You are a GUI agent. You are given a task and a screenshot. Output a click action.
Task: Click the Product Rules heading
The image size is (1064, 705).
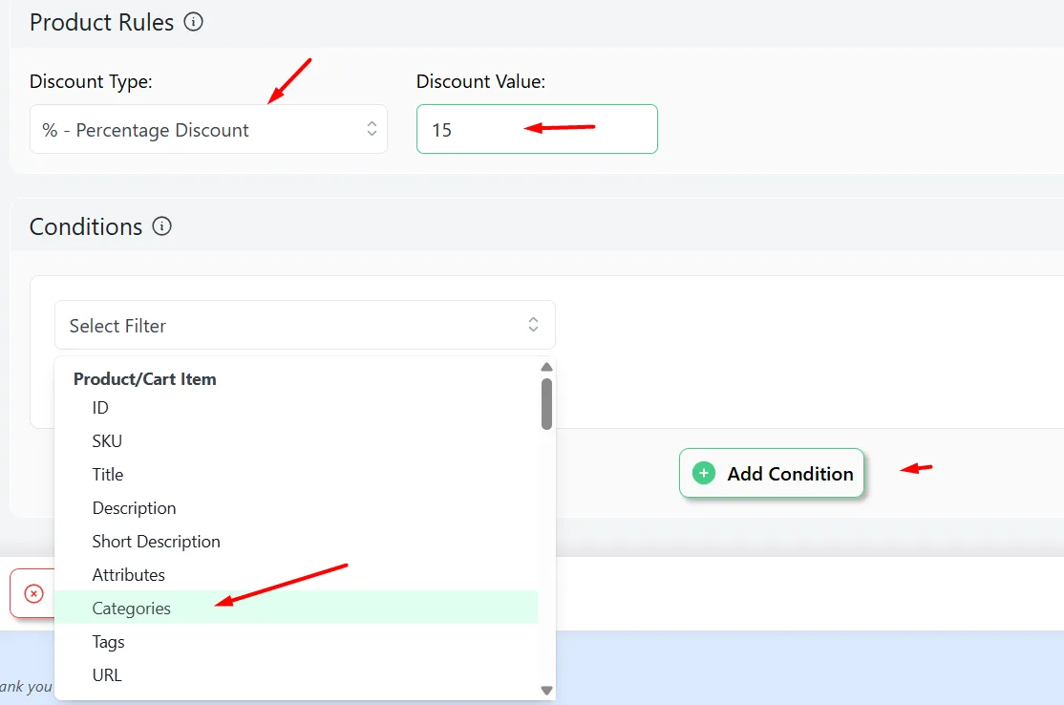[102, 22]
